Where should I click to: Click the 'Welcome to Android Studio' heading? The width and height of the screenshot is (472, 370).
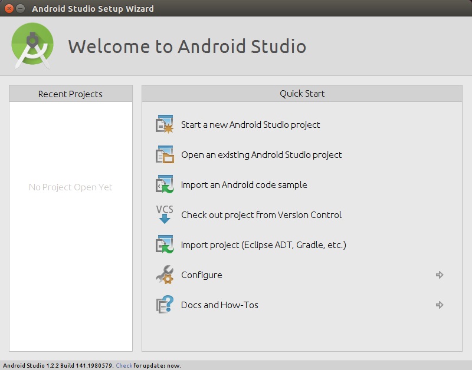(187, 47)
